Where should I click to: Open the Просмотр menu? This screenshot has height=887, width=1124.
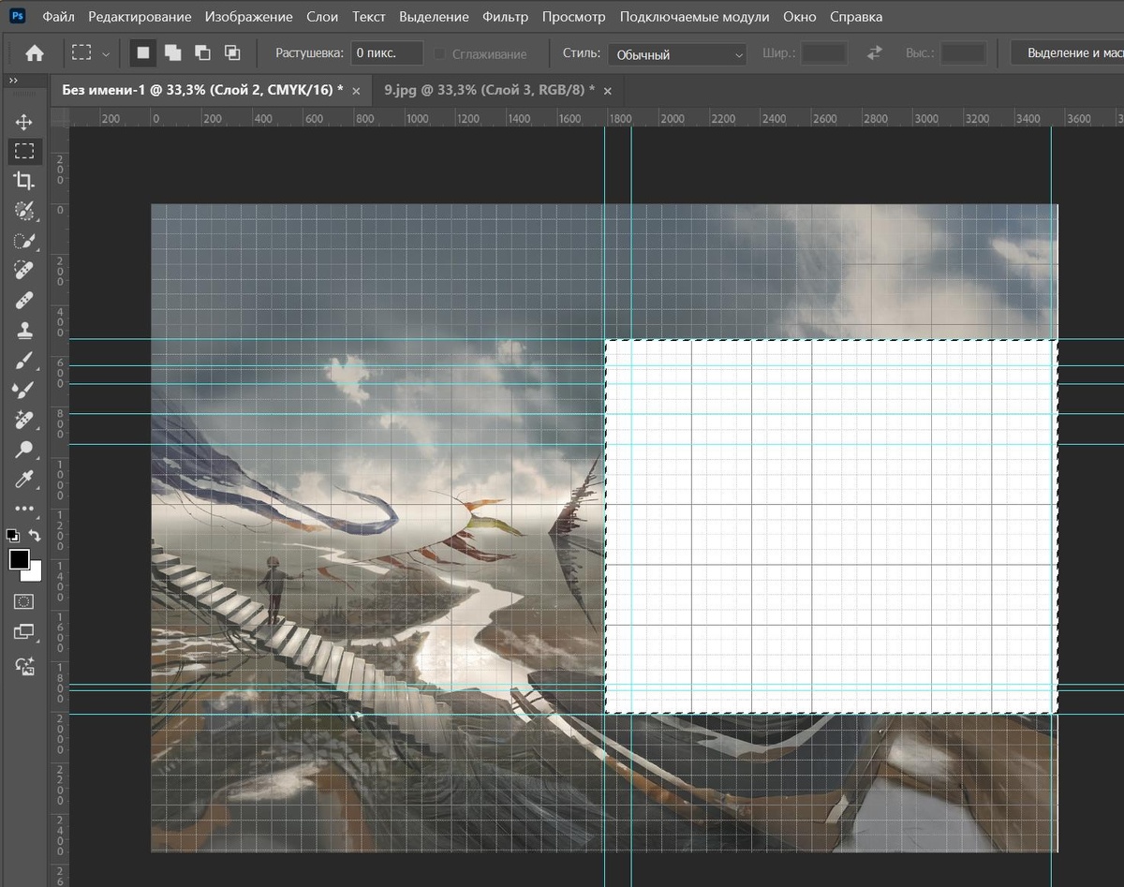574,17
